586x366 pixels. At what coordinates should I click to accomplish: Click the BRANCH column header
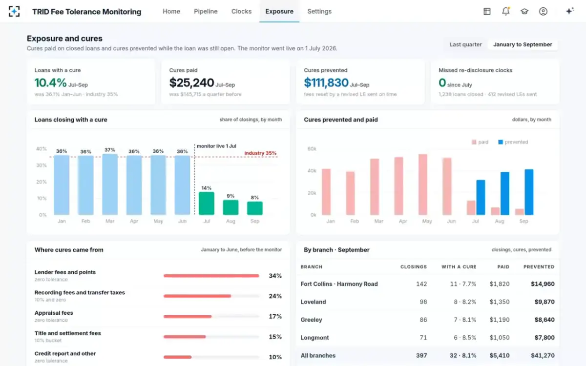312,267
